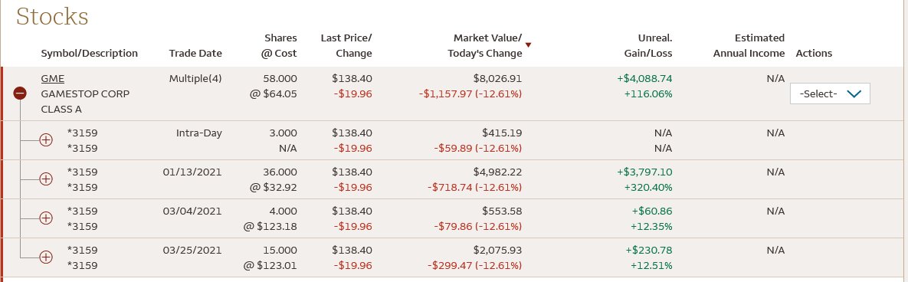Click the Stocks section heading
Screen dimensions: 908x282
[x=52, y=16]
